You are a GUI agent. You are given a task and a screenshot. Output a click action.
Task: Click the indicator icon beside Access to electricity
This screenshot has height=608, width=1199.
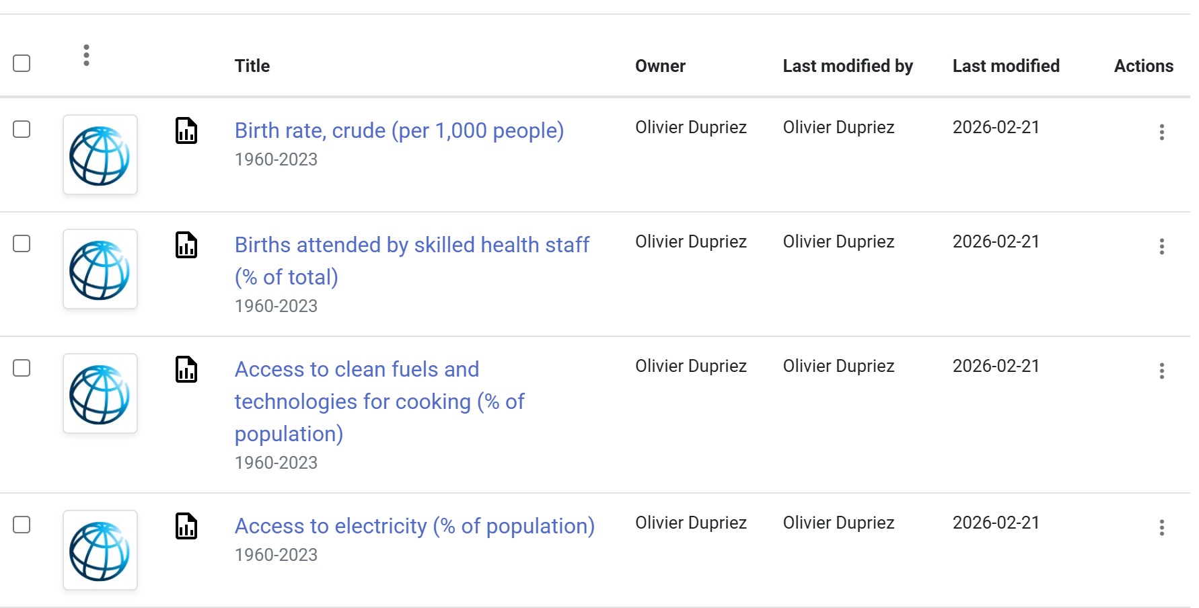click(186, 526)
